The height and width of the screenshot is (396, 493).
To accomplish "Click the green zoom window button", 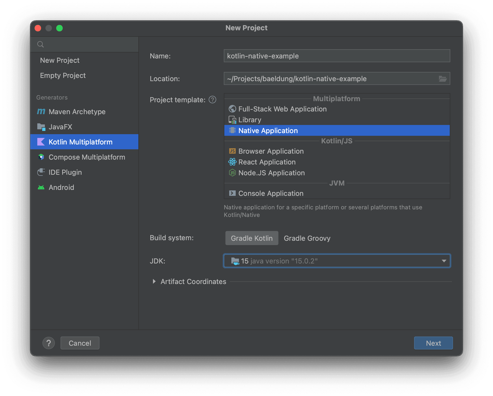I will coord(59,28).
